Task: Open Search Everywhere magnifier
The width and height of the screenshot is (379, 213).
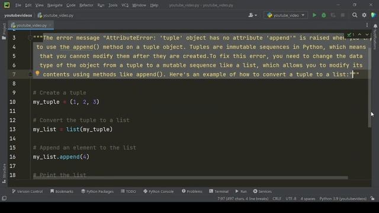Action: point(355,15)
